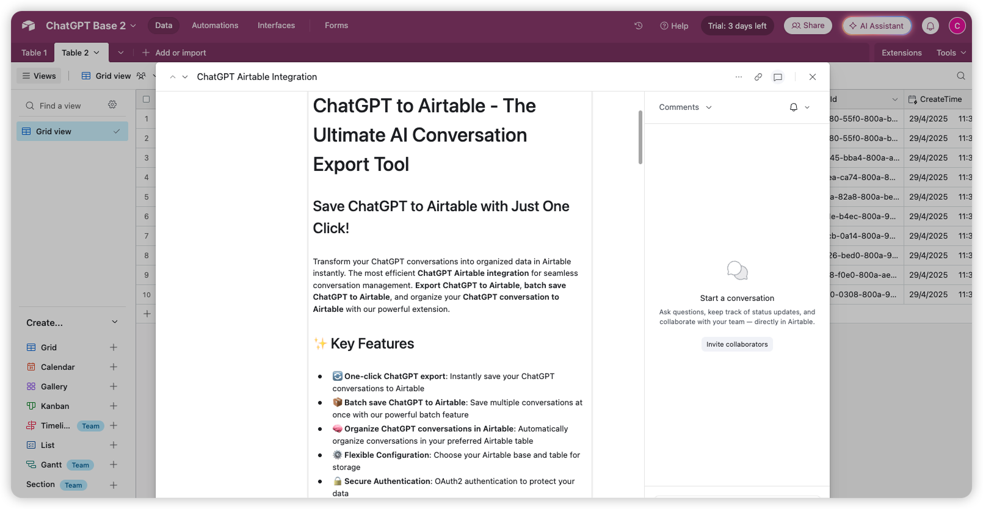The width and height of the screenshot is (983, 509).
Task: Open Table 2 tab options chevron
Action: [x=96, y=52]
